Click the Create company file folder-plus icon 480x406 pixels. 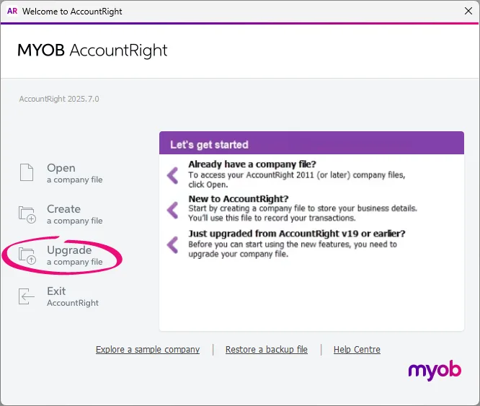27,214
